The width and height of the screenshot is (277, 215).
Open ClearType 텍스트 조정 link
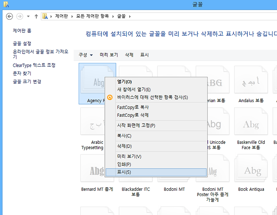[x=34, y=65]
